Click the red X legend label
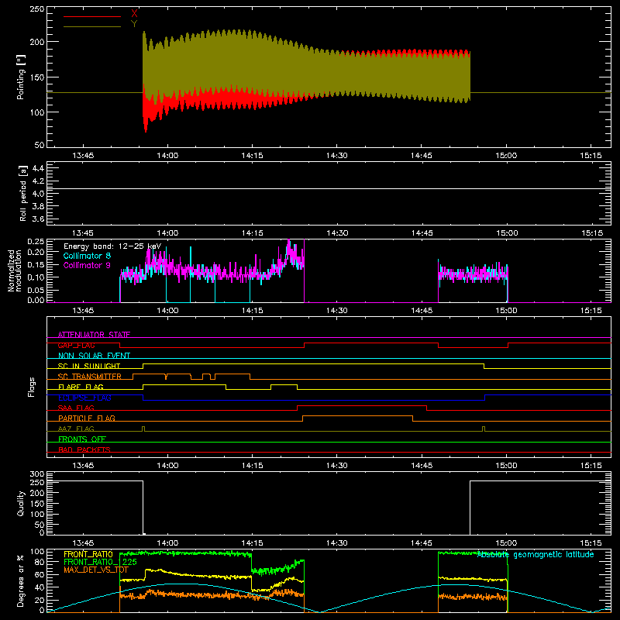This screenshot has height=620, width=620. tap(134, 14)
